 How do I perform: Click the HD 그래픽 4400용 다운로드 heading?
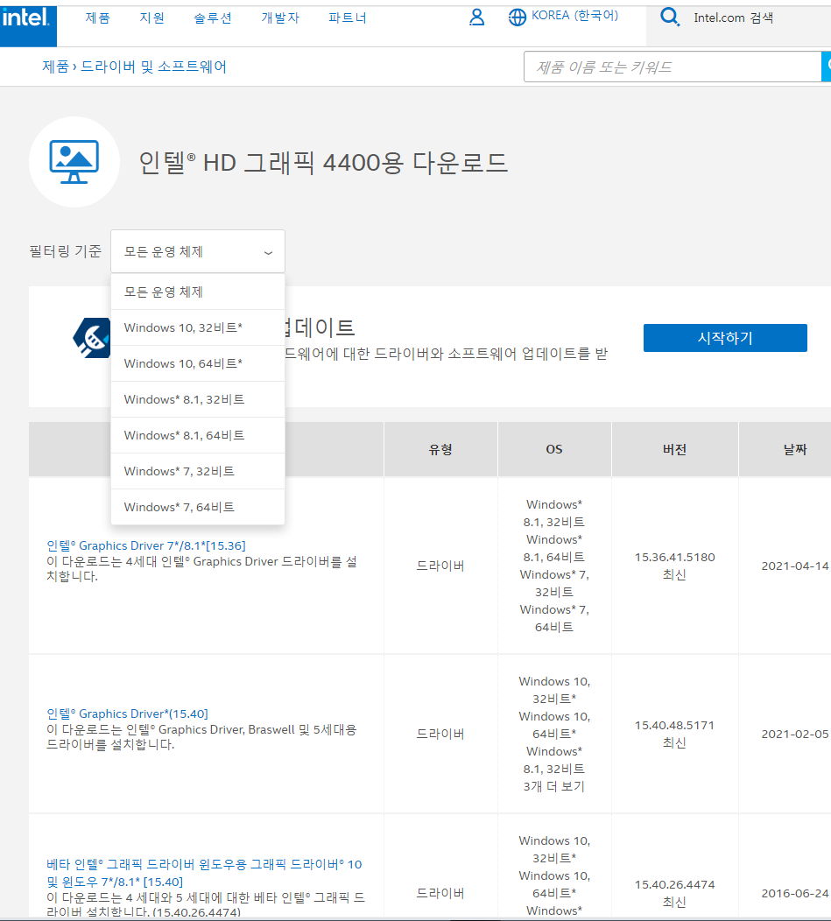(323, 163)
